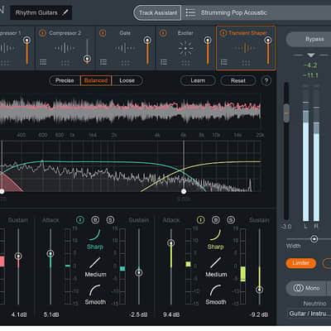Grab Compressor 2 module dotted reorder handle

pos(65,63)
